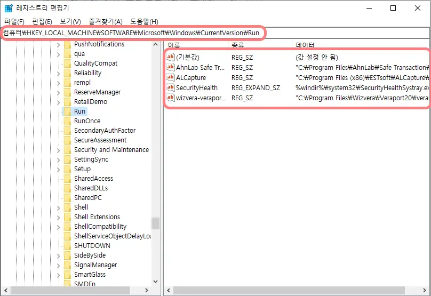Click the rempl folder icon
Viewport: 431px width, 296px height.
[67, 83]
